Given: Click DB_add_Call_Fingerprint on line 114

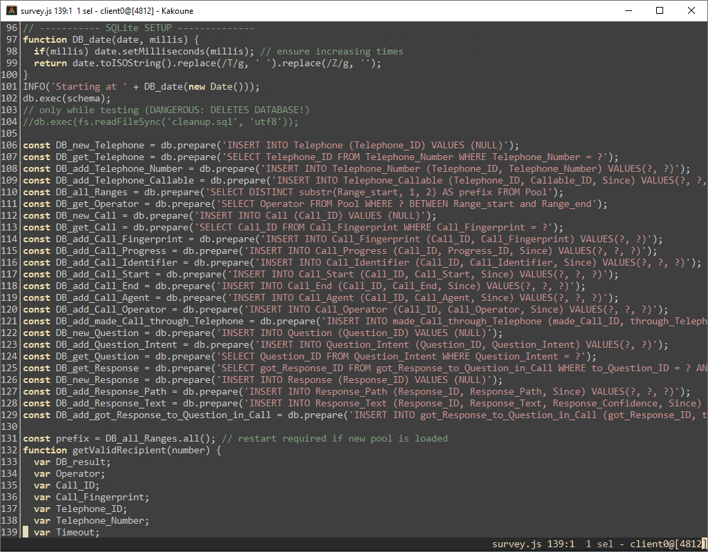Looking at the screenshot, I should click(119, 239).
